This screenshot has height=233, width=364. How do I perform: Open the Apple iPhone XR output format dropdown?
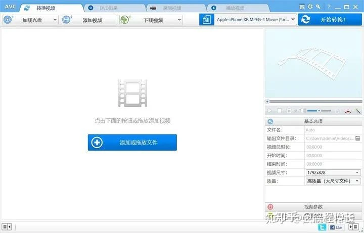(x=256, y=20)
